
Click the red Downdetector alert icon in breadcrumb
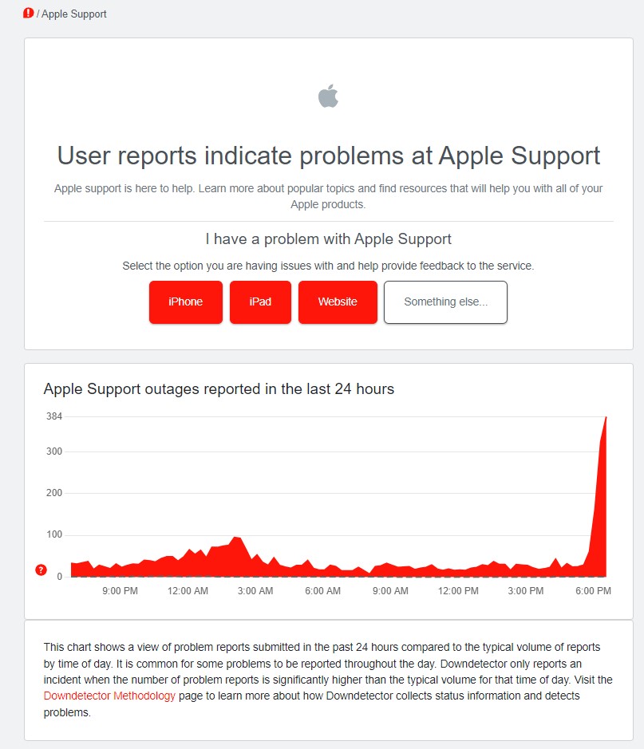(x=29, y=13)
